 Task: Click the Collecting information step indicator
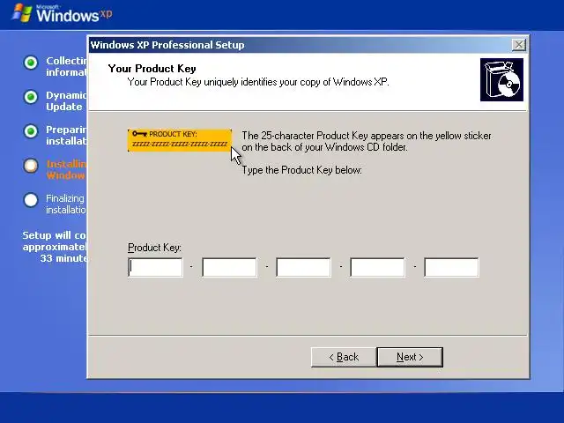pyautogui.click(x=31, y=63)
